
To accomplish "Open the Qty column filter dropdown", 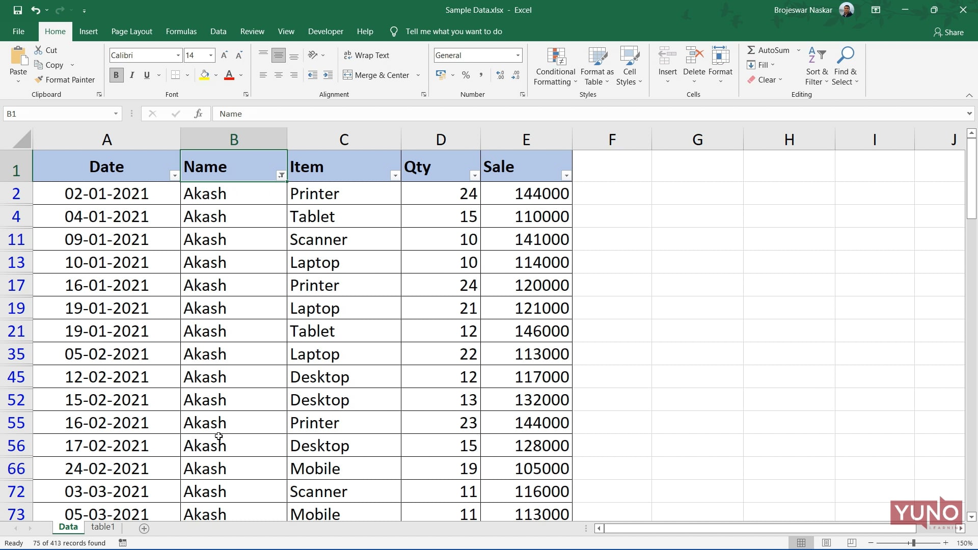I will click(x=474, y=175).
